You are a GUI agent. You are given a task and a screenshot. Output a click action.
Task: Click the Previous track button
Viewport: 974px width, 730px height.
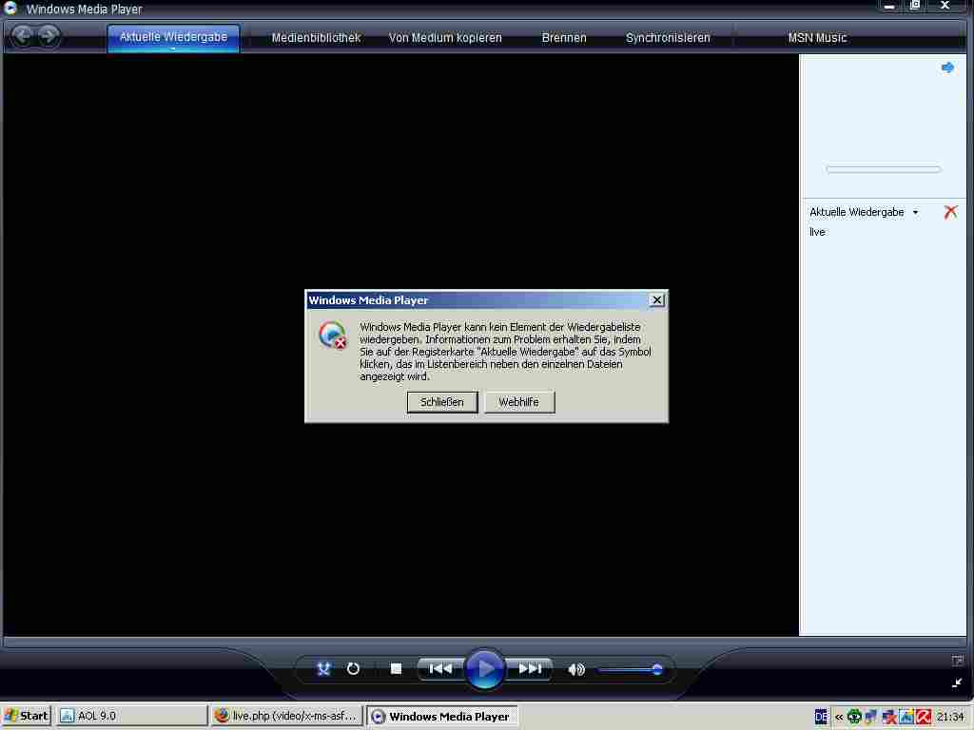tap(440, 668)
